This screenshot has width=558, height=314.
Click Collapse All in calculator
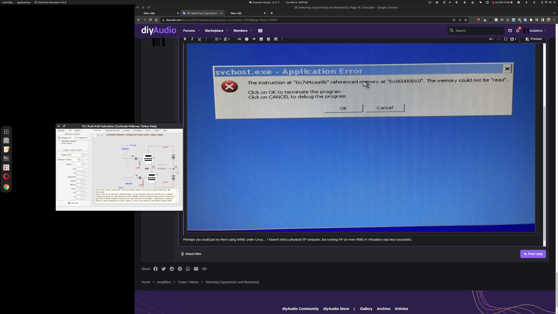65,138
